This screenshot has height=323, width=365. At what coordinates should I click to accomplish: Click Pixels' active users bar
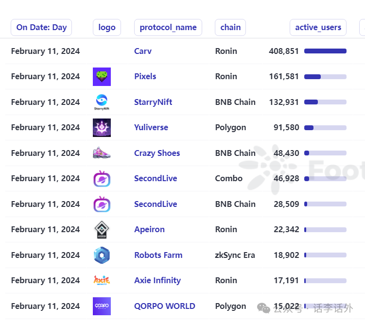click(325, 77)
